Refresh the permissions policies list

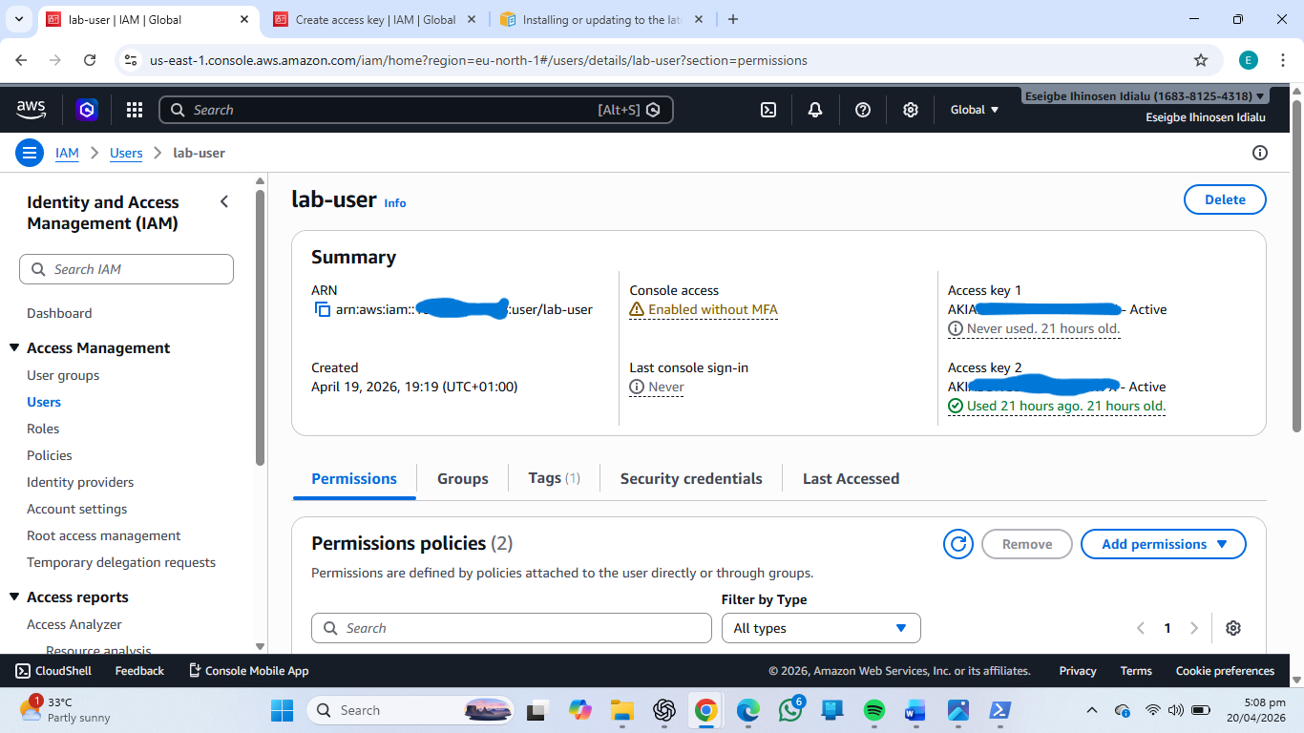(x=958, y=544)
